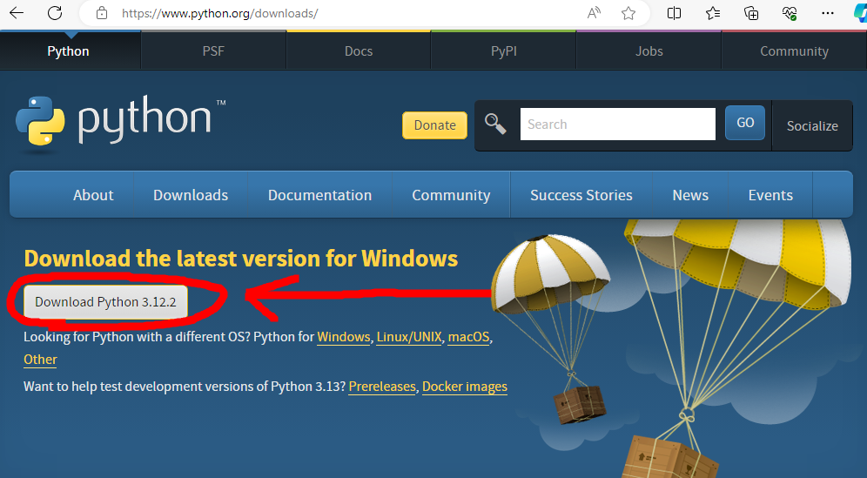Click the magnifying glass search icon
867x478 pixels.
pyautogui.click(x=495, y=124)
